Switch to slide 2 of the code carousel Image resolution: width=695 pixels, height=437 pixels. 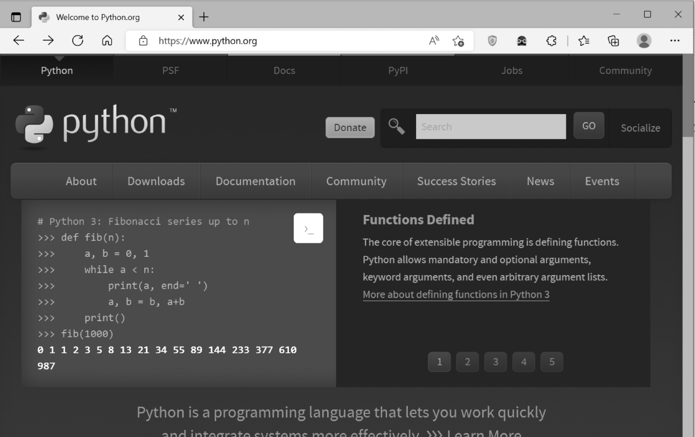click(467, 362)
